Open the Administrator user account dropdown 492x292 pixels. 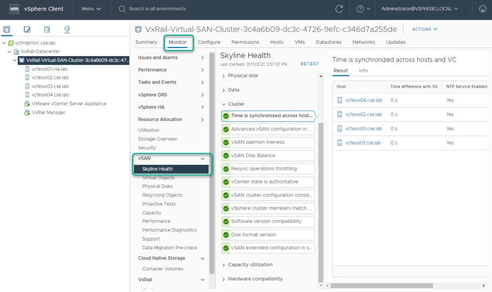coord(419,9)
